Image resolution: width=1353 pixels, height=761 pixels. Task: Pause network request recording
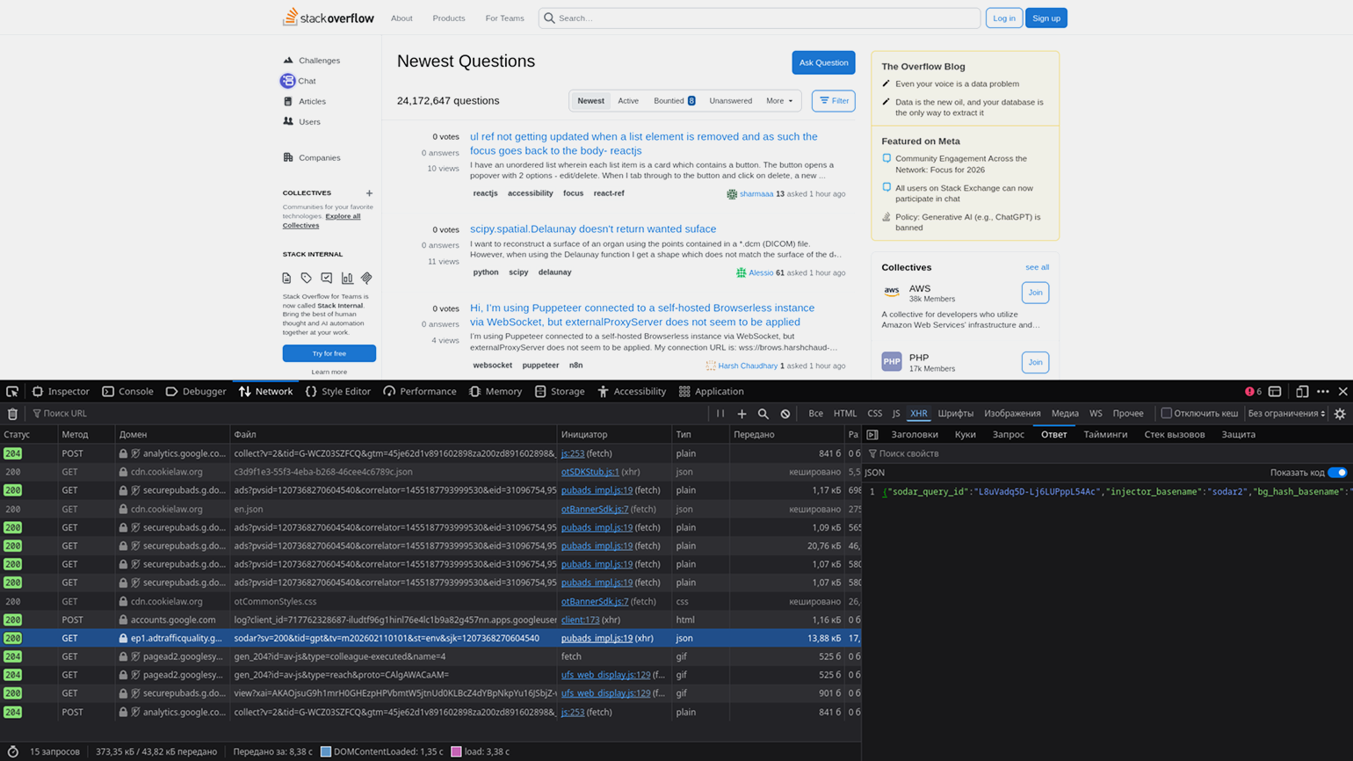720,414
